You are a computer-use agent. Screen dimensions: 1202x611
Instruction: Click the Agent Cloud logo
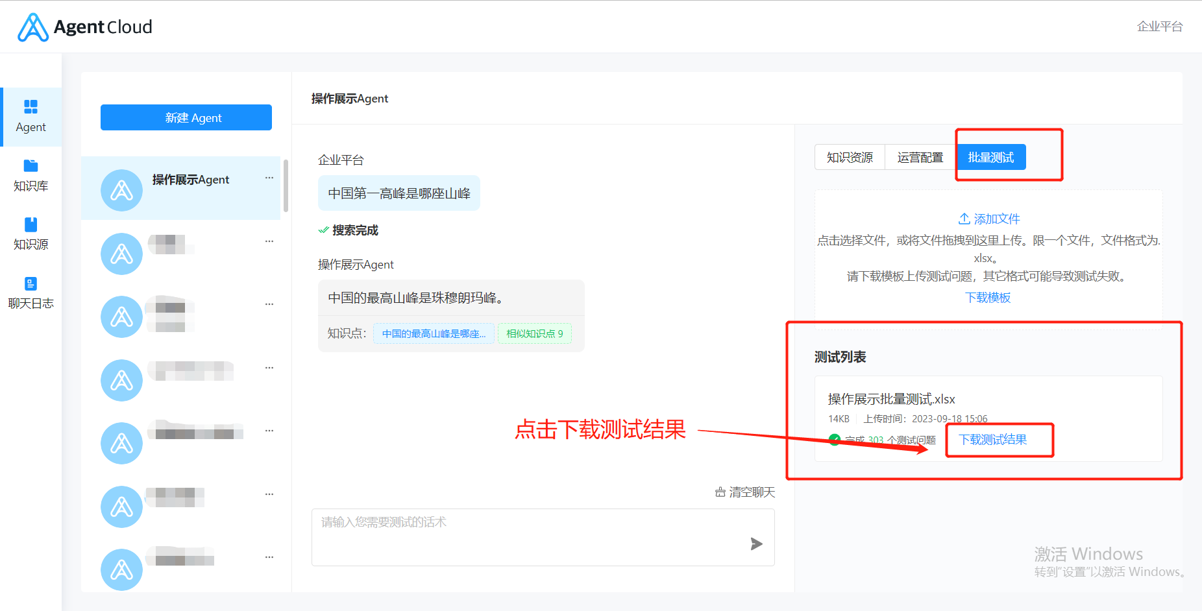[x=84, y=27]
